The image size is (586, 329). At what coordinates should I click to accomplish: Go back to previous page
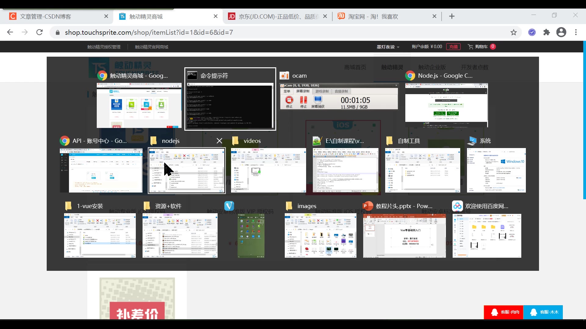[x=10, y=32]
